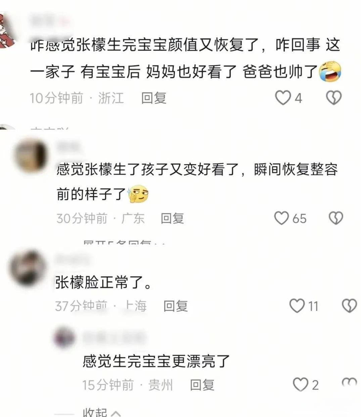The image size is (361, 417).
Task: Dislike the Zhejiang comment via broken heart
Action: [x=334, y=98]
